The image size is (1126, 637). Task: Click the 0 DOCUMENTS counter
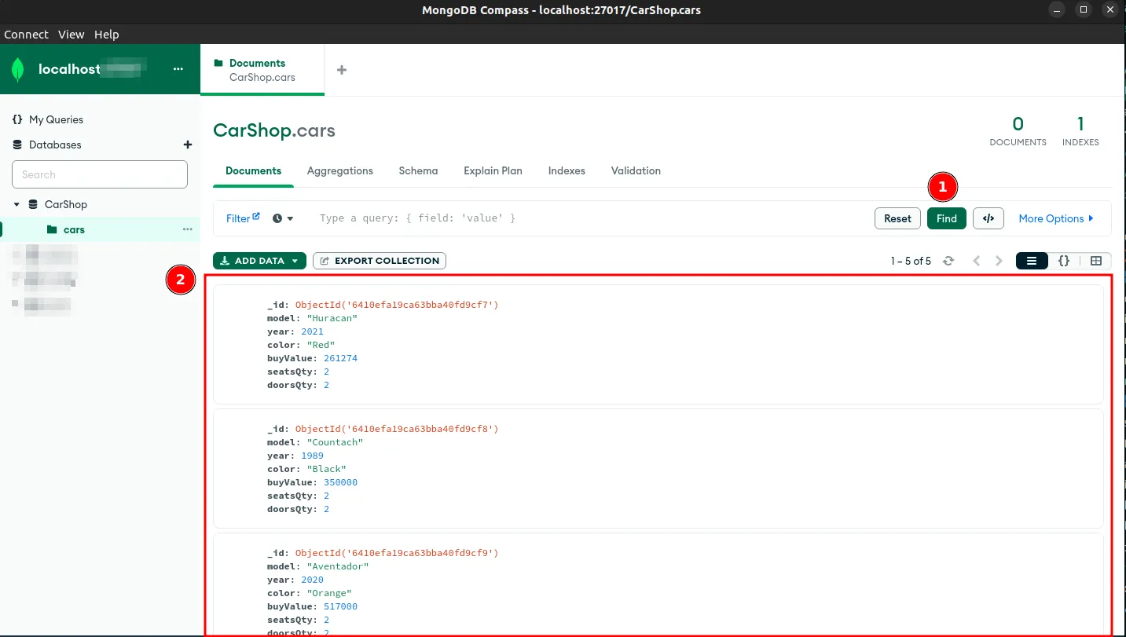[x=1018, y=131]
